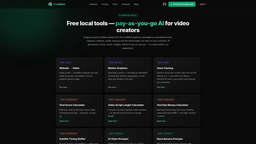Click the ViralMint brand name

(59, 4)
